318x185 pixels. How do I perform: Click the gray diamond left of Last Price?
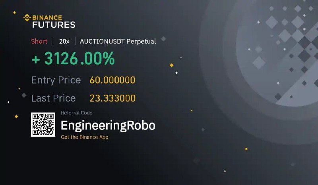(24, 95)
